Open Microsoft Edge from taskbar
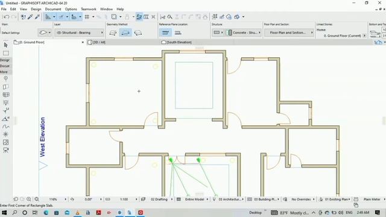Image resolution: width=386 pixels, height=217 pixels. click(x=46, y=212)
